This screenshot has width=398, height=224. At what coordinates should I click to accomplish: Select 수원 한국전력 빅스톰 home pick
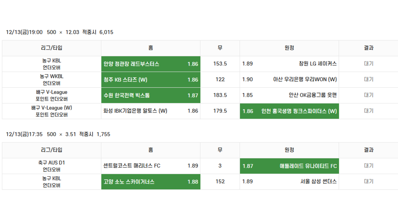(151, 95)
